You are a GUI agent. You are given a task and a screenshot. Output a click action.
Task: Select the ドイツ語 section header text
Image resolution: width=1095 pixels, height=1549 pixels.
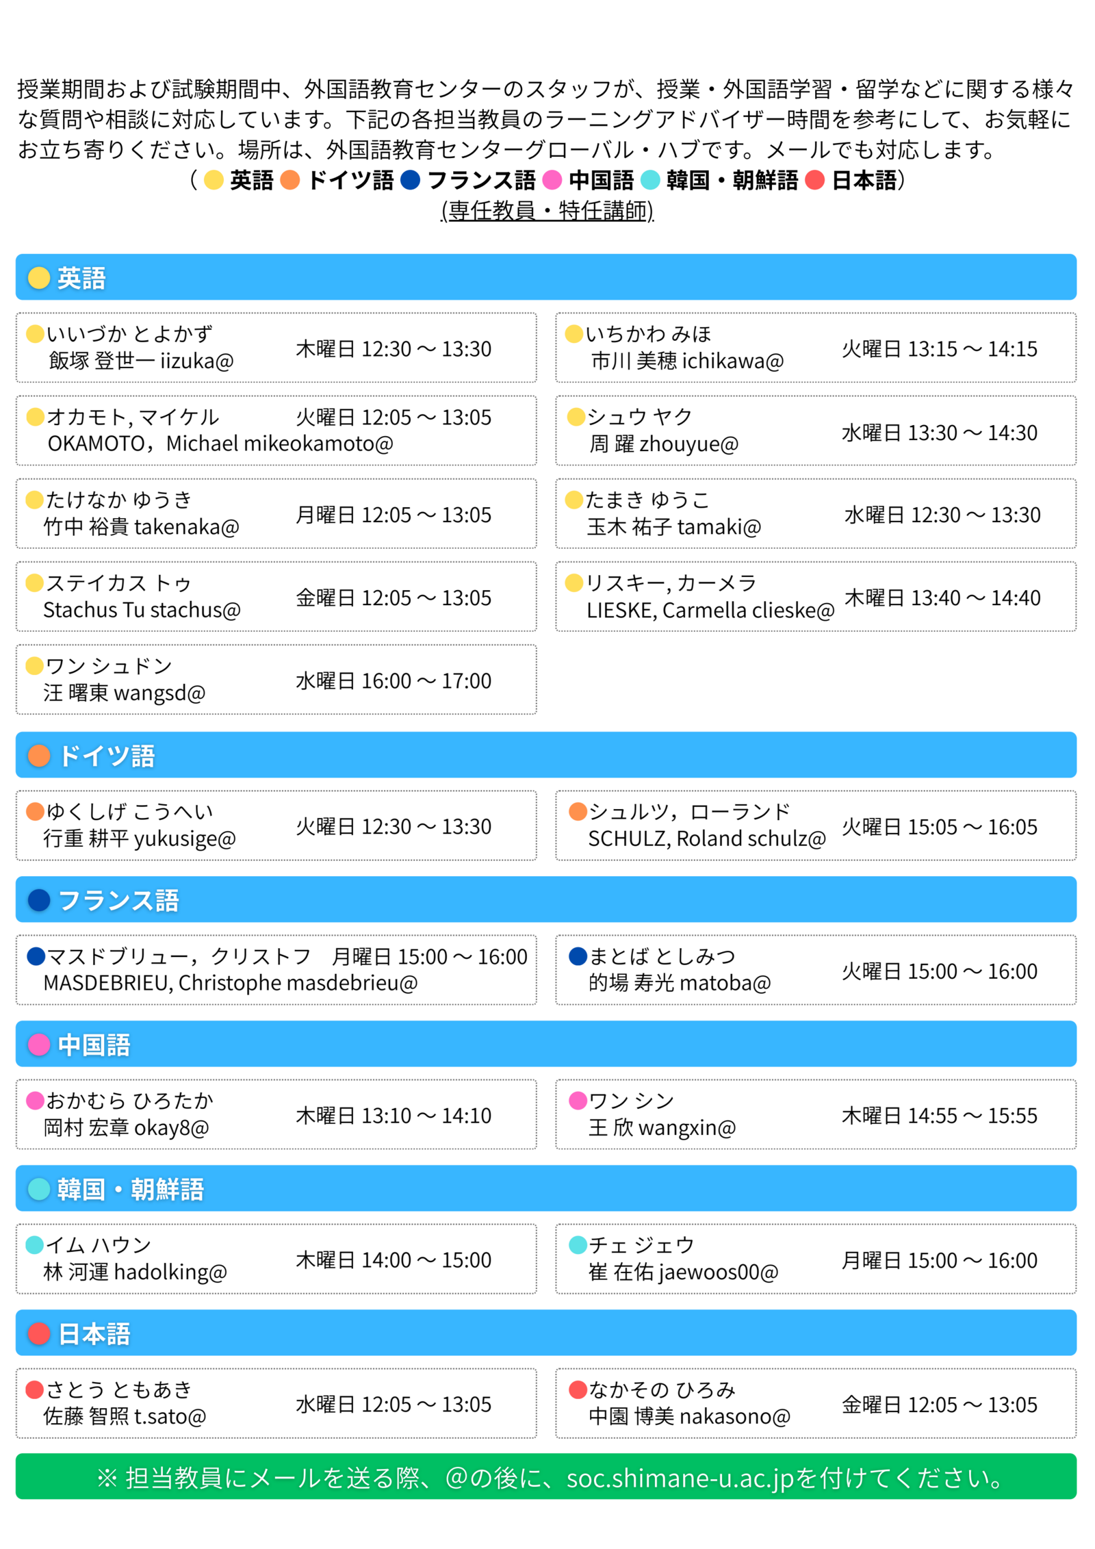pos(107,756)
